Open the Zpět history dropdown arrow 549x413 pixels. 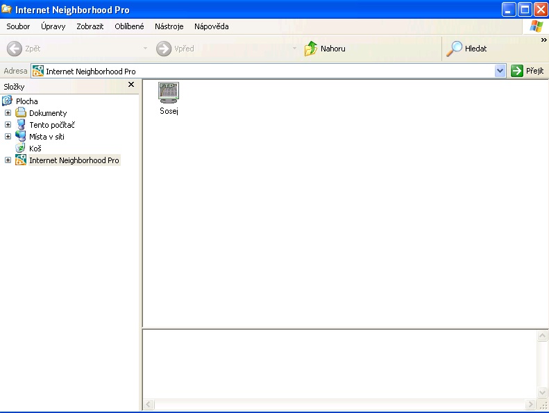[145, 49]
